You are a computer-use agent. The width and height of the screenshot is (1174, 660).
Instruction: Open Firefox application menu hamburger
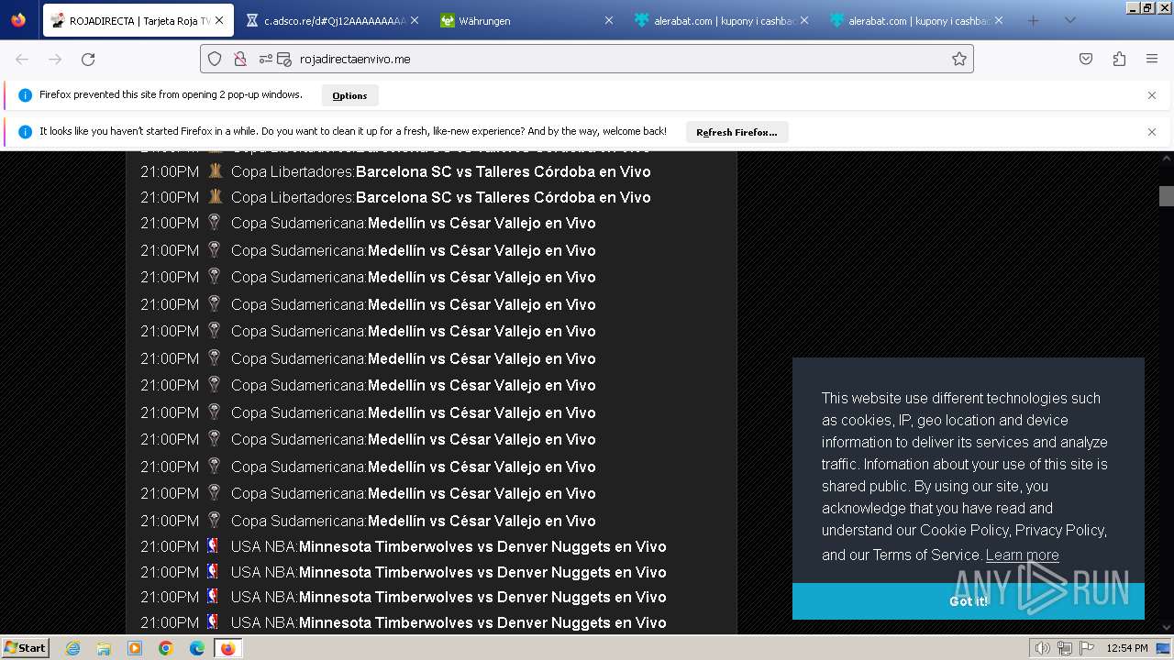click(x=1152, y=59)
